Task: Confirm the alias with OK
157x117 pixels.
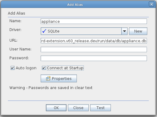Action: [x=56, y=108]
